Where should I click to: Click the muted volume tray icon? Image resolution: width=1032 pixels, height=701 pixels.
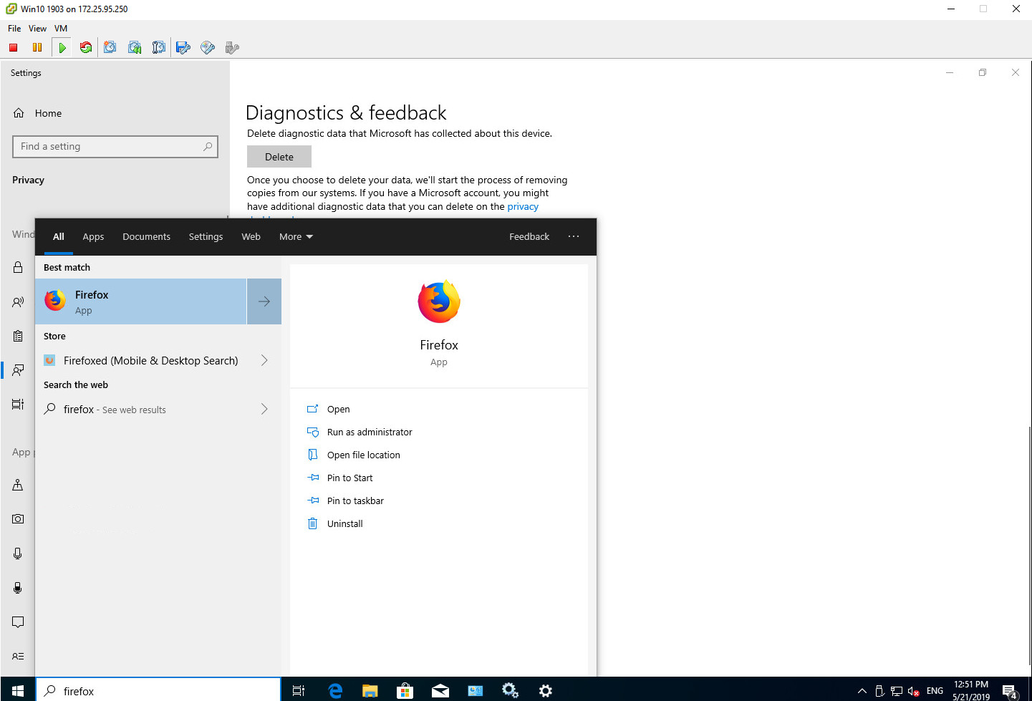click(x=913, y=691)
